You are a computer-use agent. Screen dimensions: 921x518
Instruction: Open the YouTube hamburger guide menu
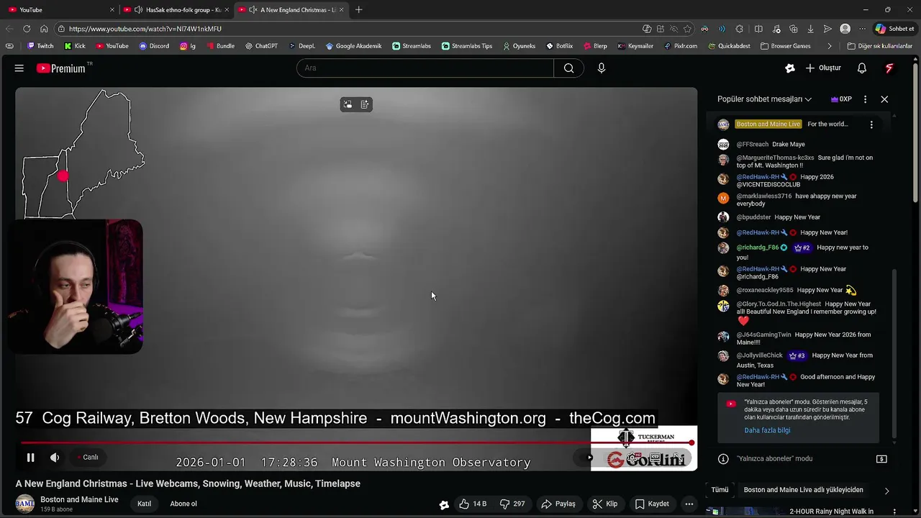pyautogui.click(x=19, y=68)
